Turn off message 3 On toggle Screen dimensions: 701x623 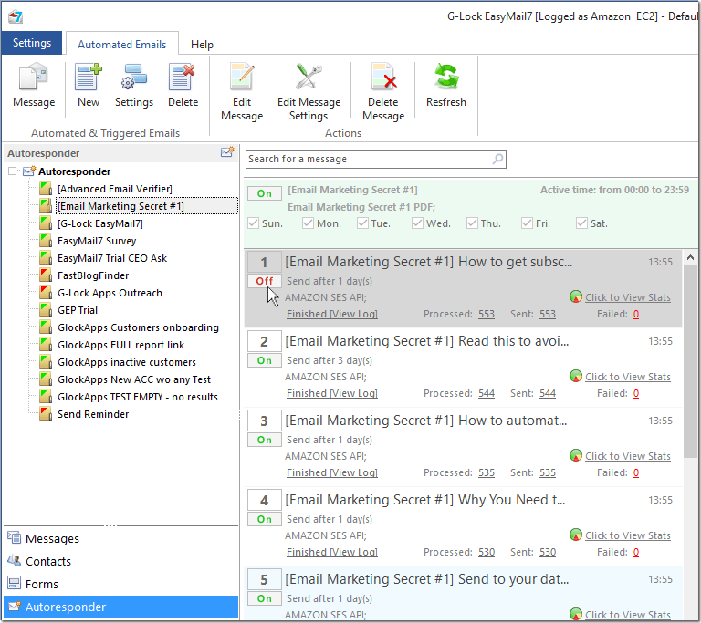click(x=265, y=440)
